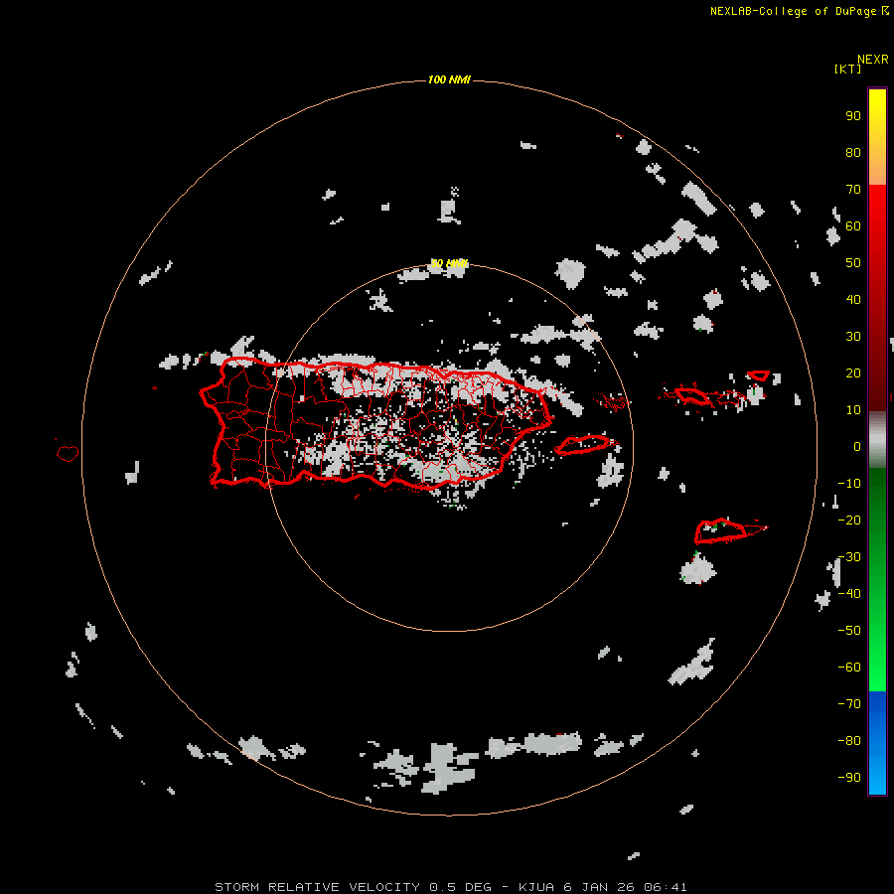The height and width of the screenshot is (894, 894).
Task: Click the 70 value on the velocity scale
Action: pyautogui.click(x=853, y=190)
